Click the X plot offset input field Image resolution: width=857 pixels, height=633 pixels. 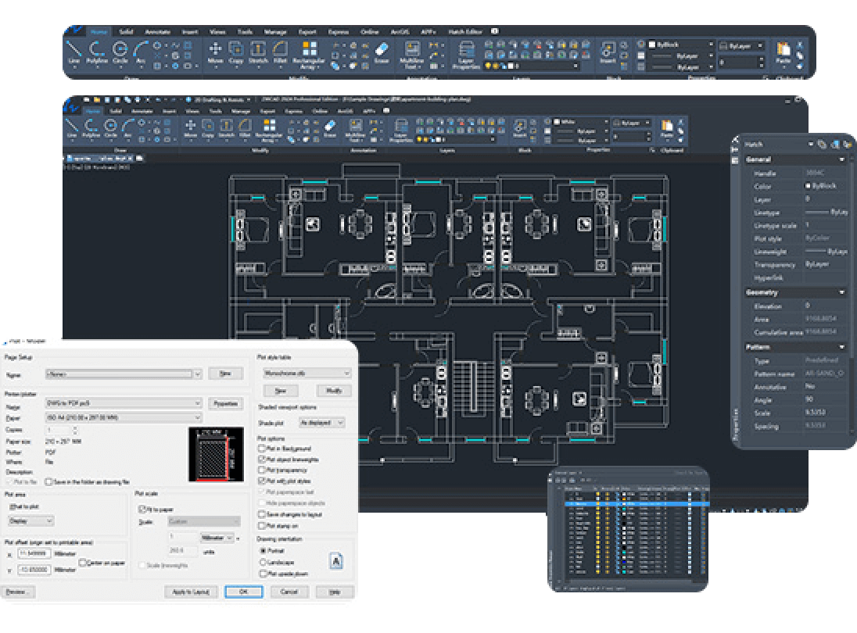click(x=35, y=554)
